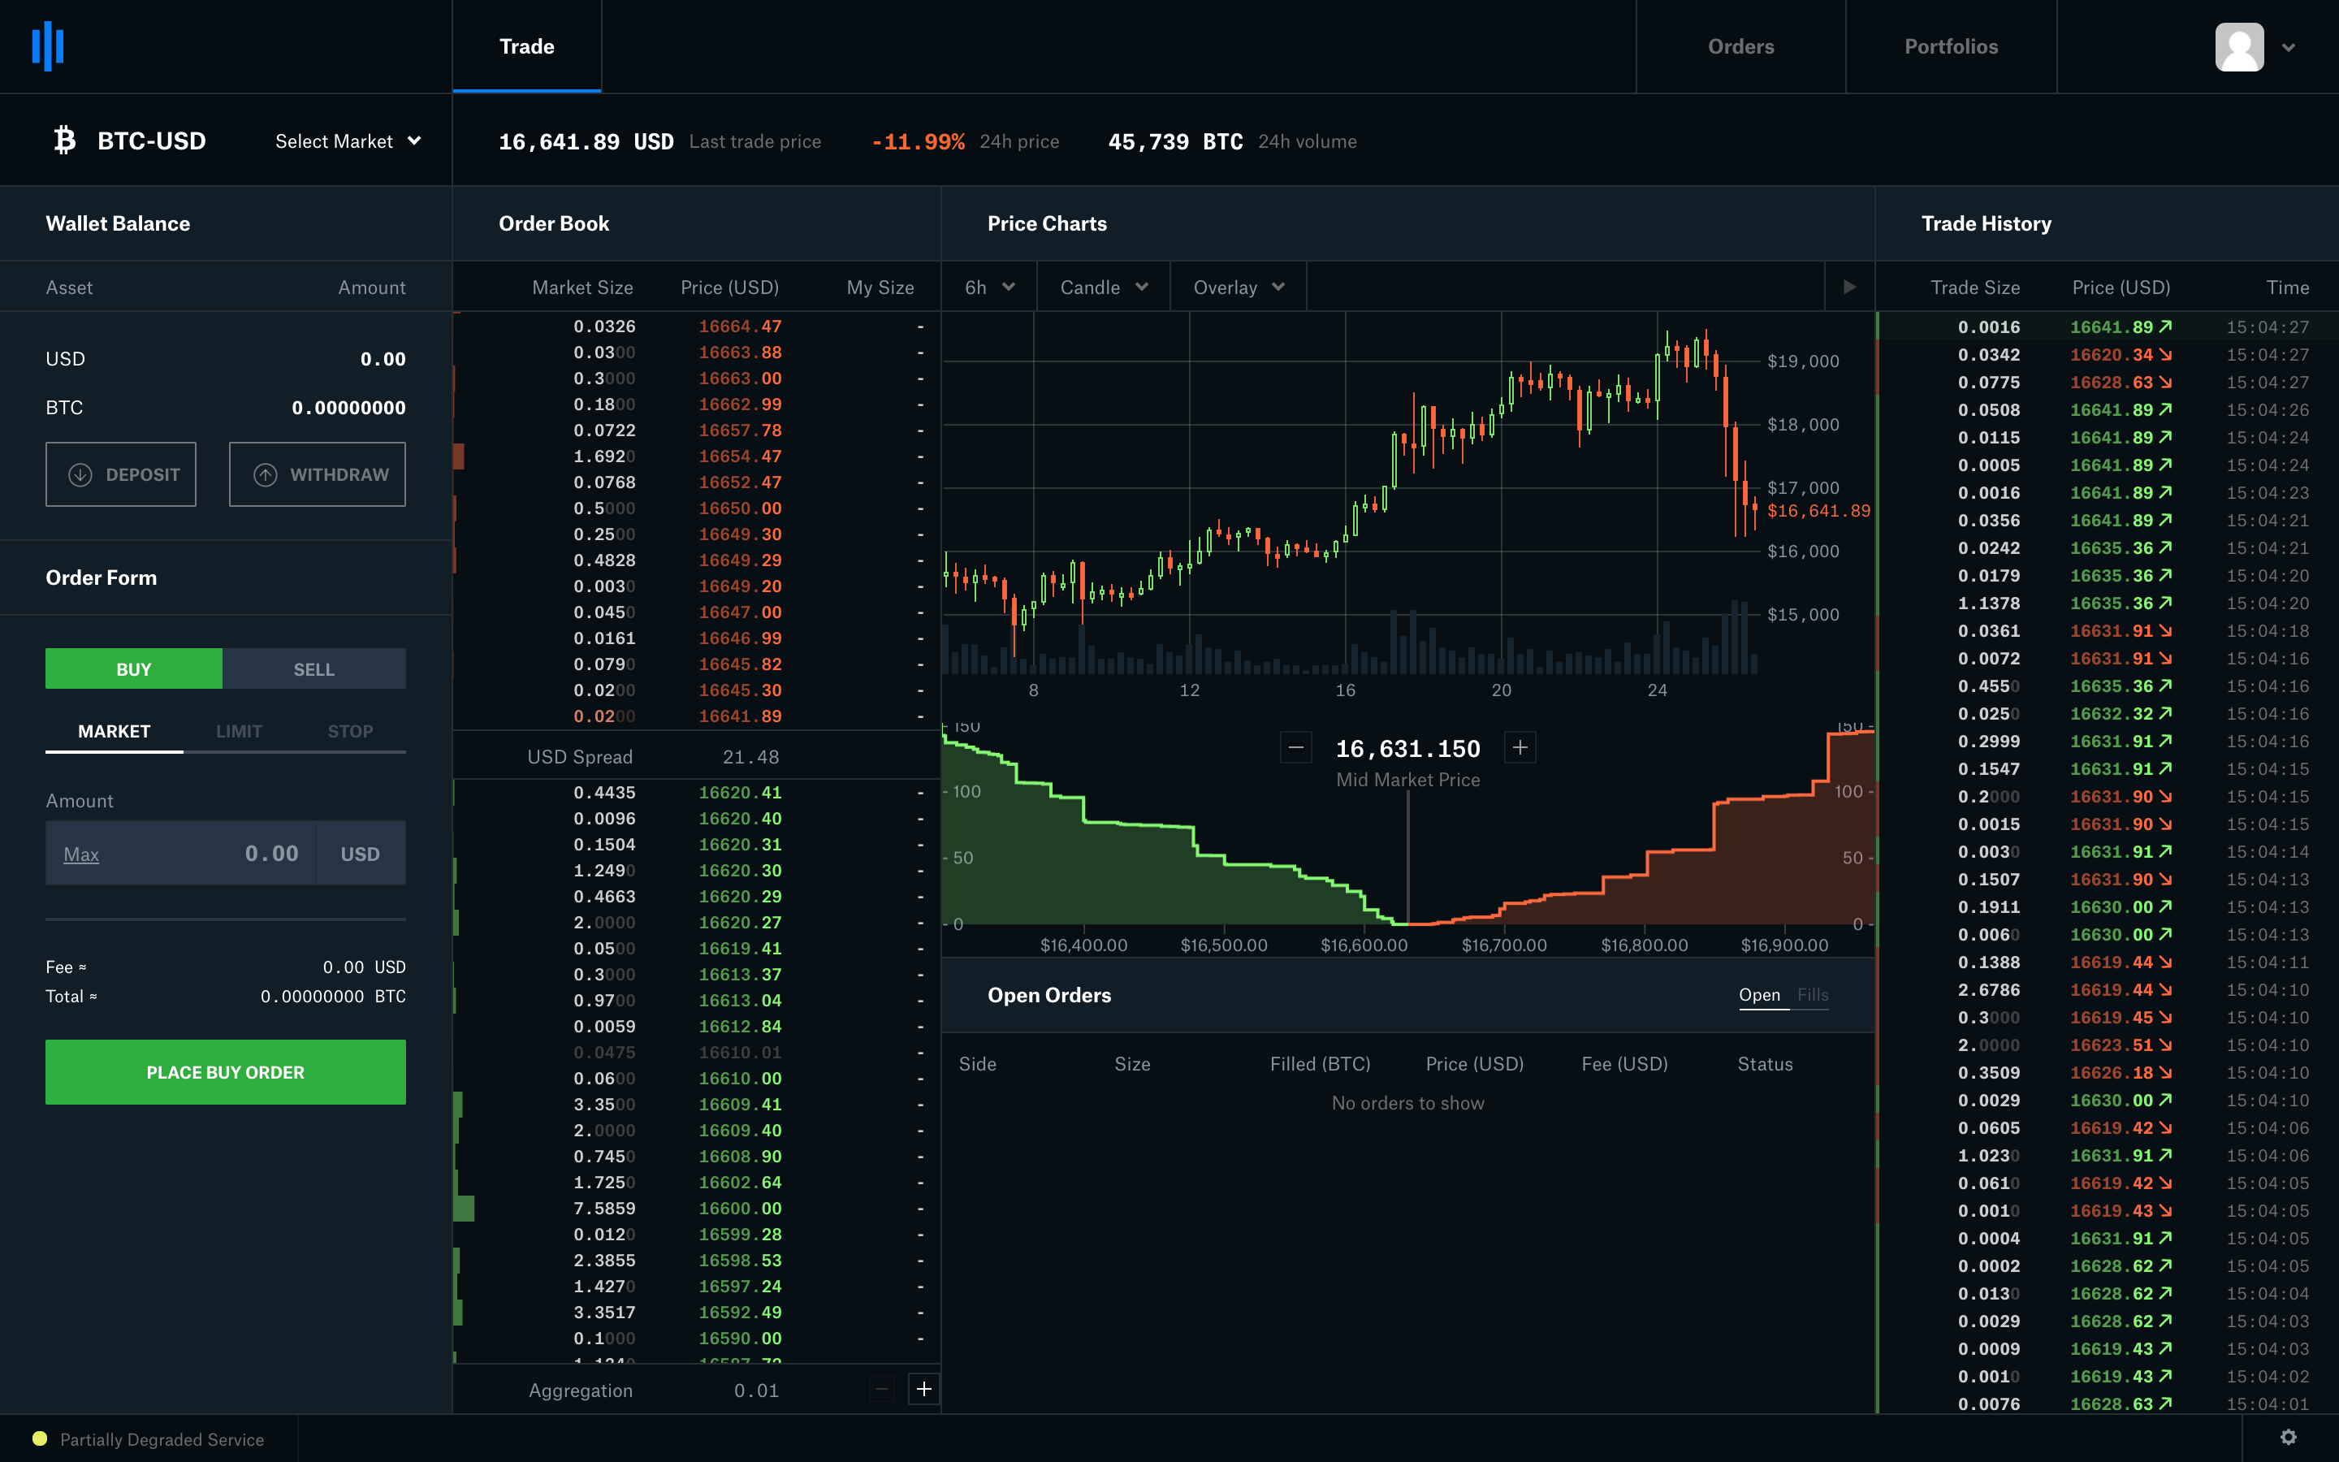Toggle to SELL order form tab

[x=313, y=668]
